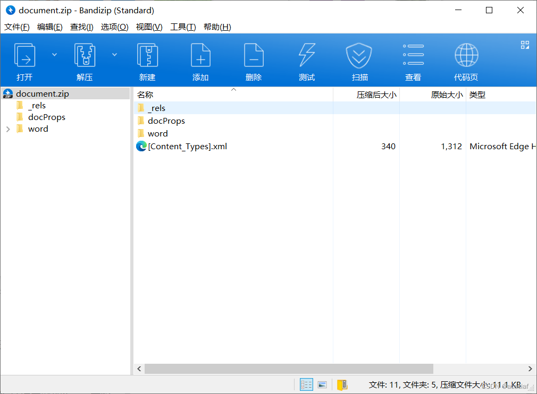
Task: Sort by 名称 column header
Action: tap(233, 95)
